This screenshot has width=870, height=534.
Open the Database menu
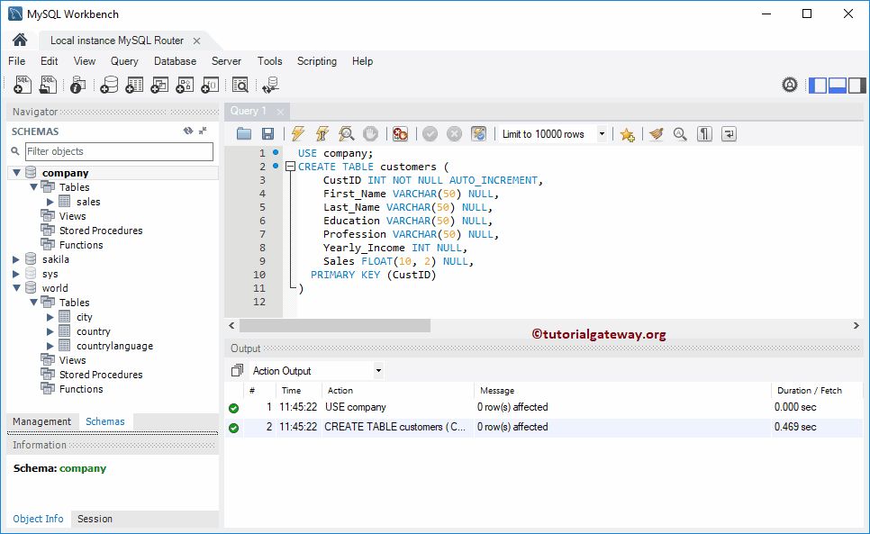175,61
